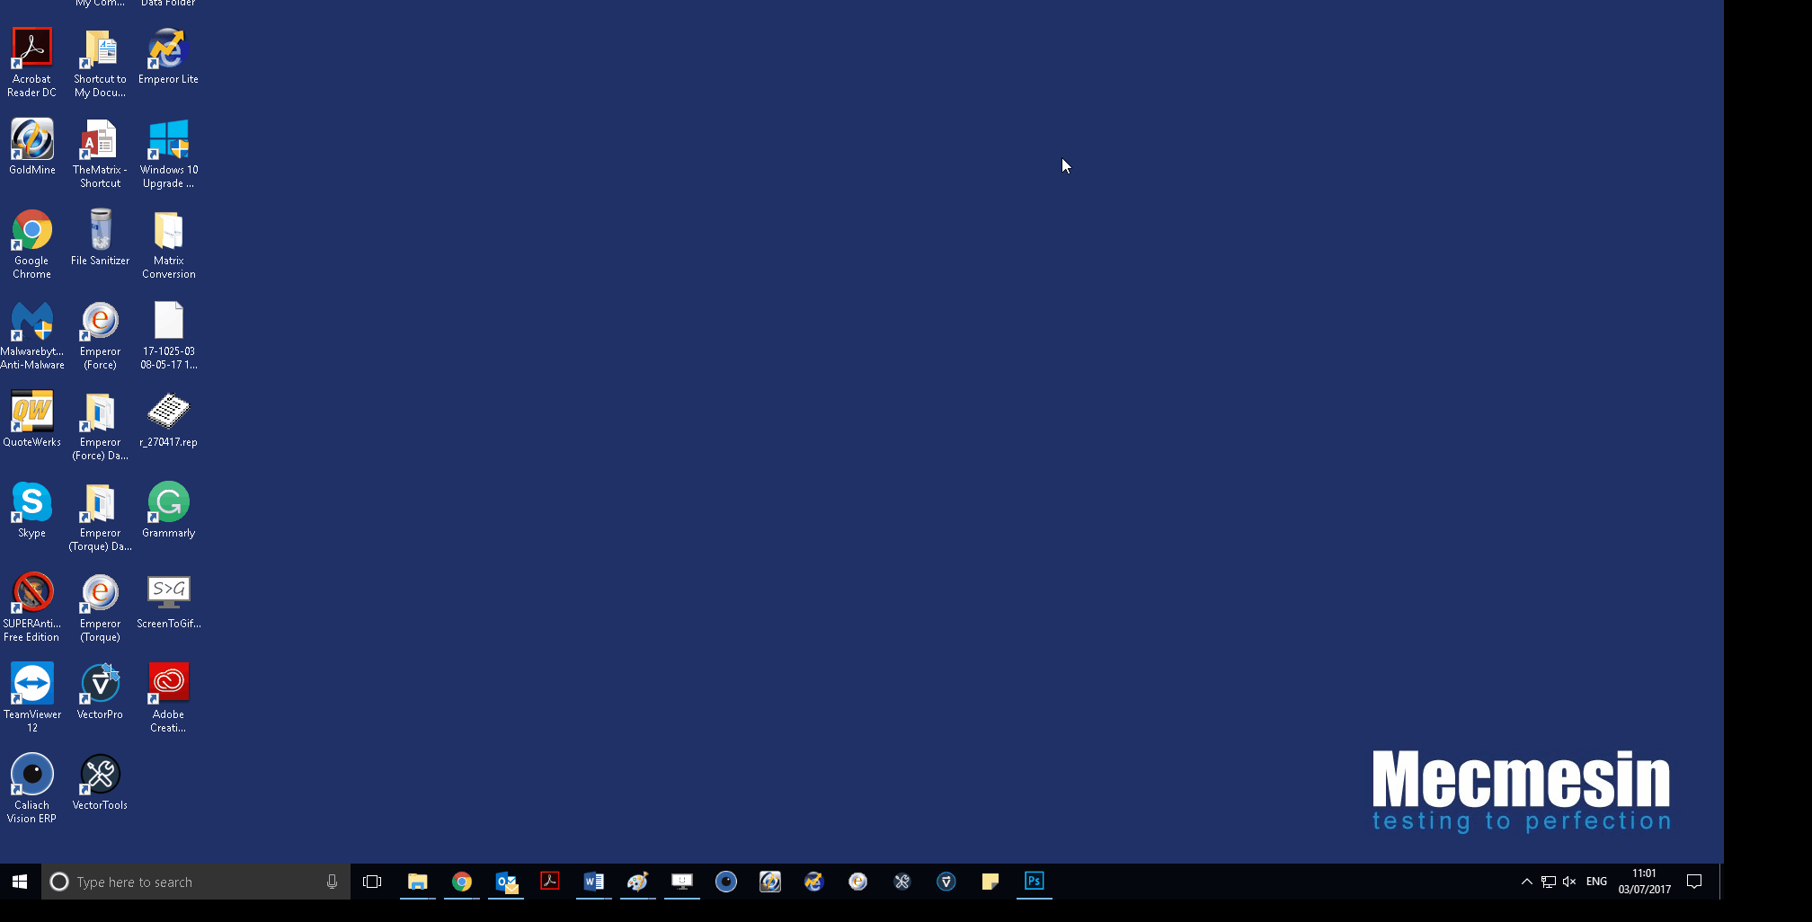Select the Google Chrome desktop shortcut
The width and height of the screenshot is (1812, 922).
point(32,244)
